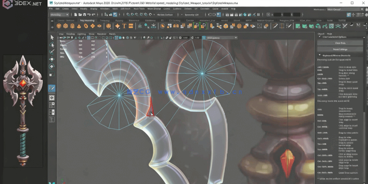Click the SVG import shelf icon
This screenshot has height=184, width=368.
(131, 26)
